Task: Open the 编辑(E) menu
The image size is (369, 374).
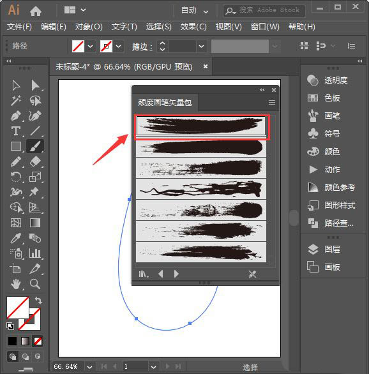Action: (x=54, y=26)
